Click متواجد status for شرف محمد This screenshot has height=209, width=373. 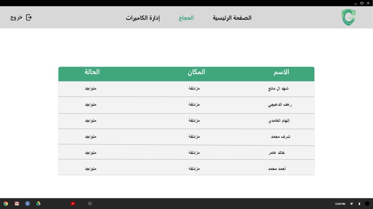tap(91, 137)
